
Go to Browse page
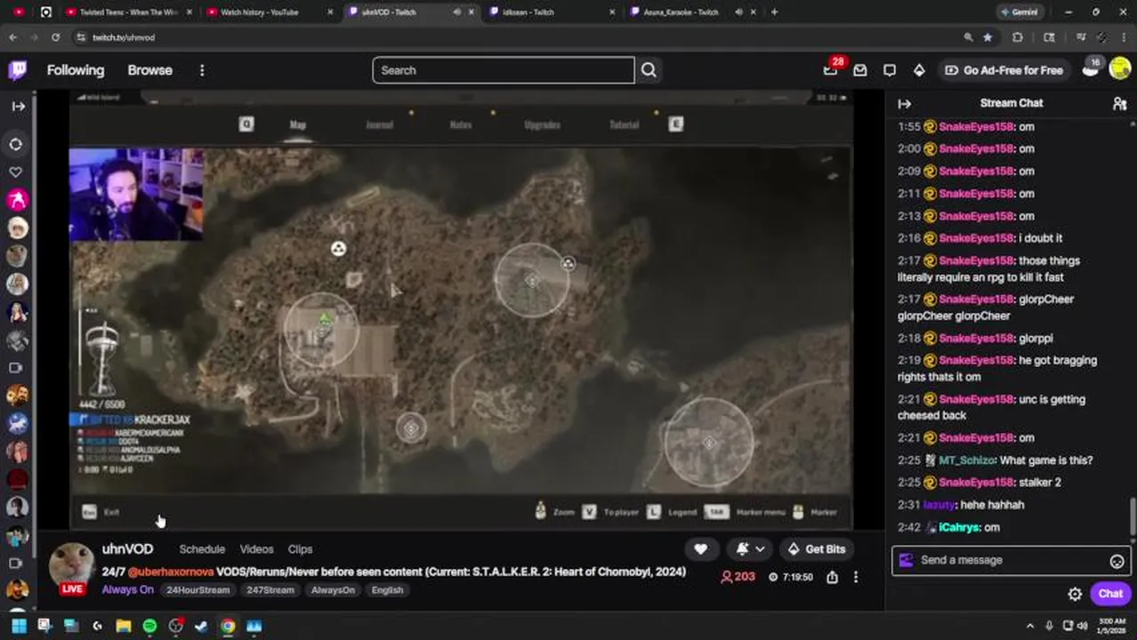(149, 70)
